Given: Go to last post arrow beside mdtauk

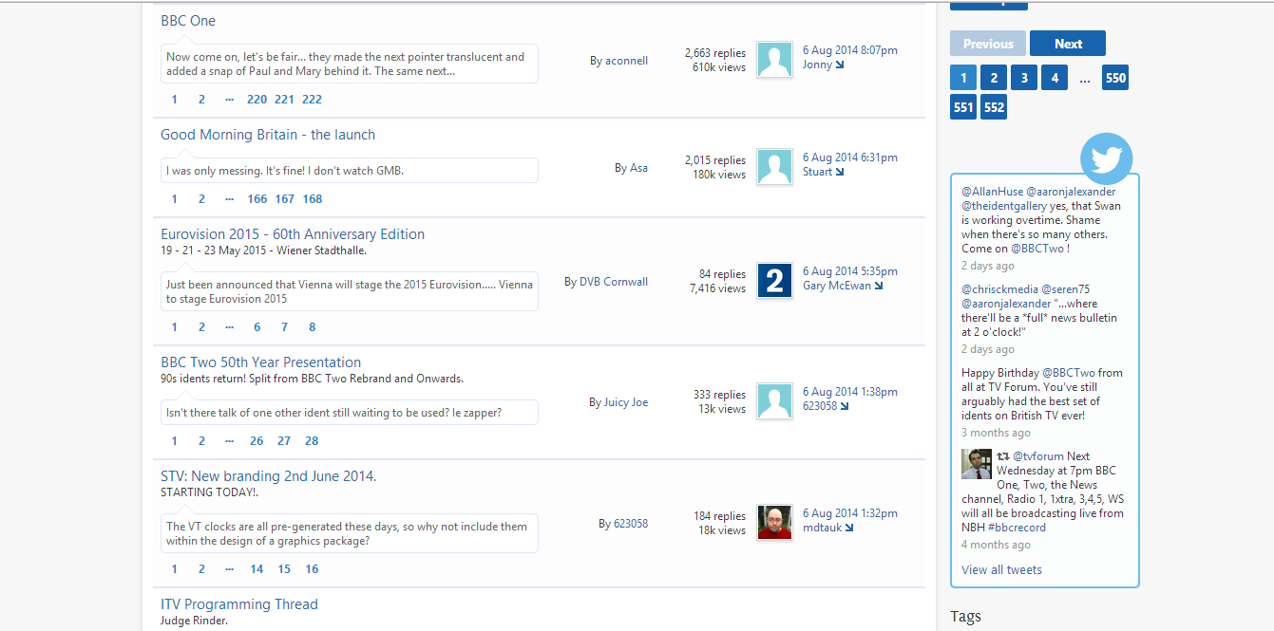Looking at the screenshot, I should point(849,529).
